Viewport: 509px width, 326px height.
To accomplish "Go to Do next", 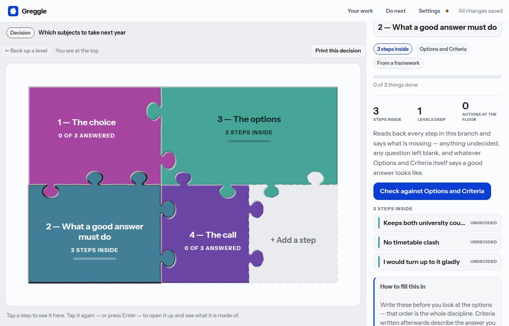I will click(396, 11).
